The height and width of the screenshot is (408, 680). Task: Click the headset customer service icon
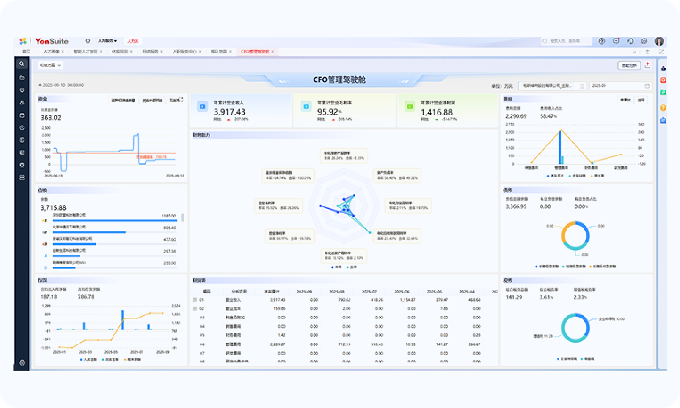630,42
